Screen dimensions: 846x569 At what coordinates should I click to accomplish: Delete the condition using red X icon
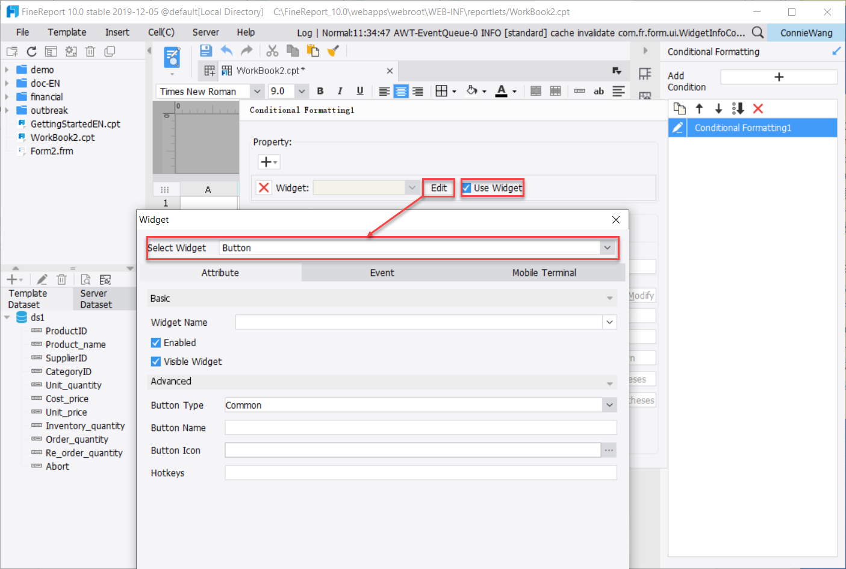pos(758,108)
